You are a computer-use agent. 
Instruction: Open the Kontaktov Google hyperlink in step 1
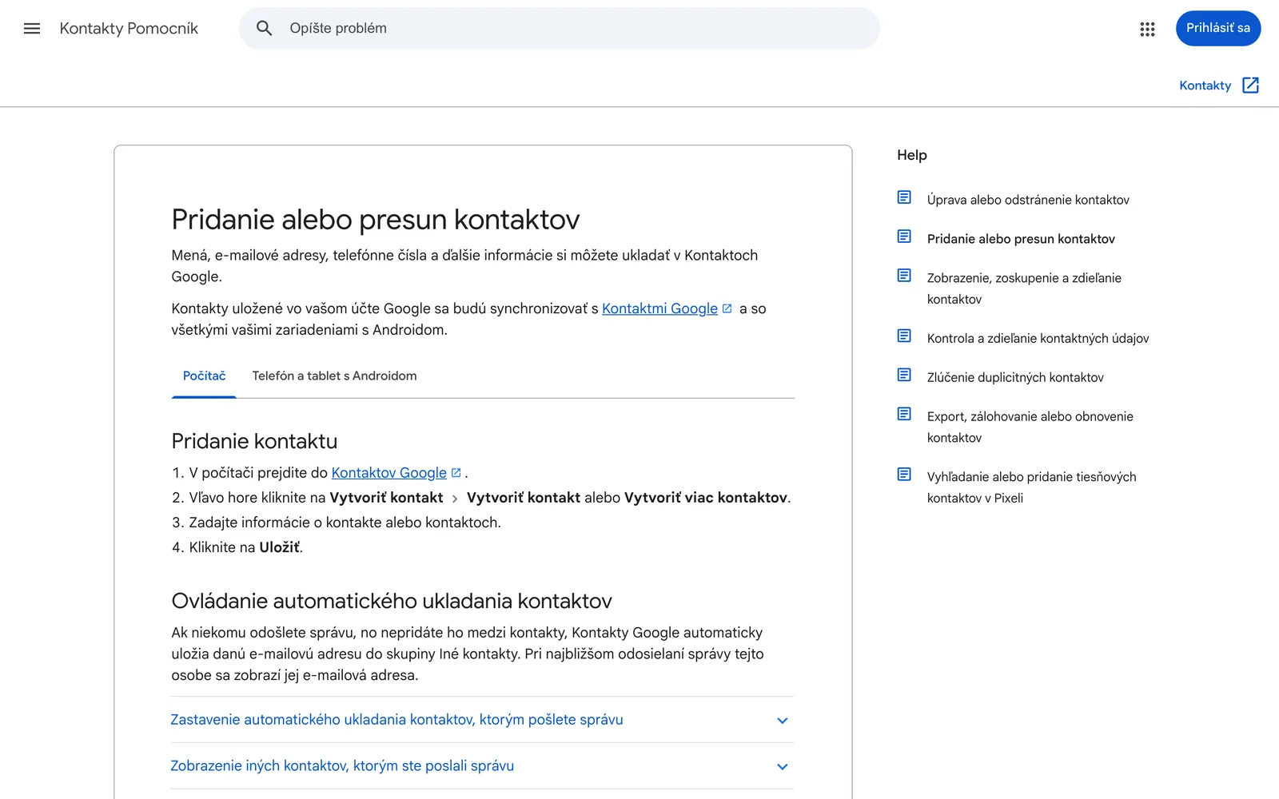(388, 473)
